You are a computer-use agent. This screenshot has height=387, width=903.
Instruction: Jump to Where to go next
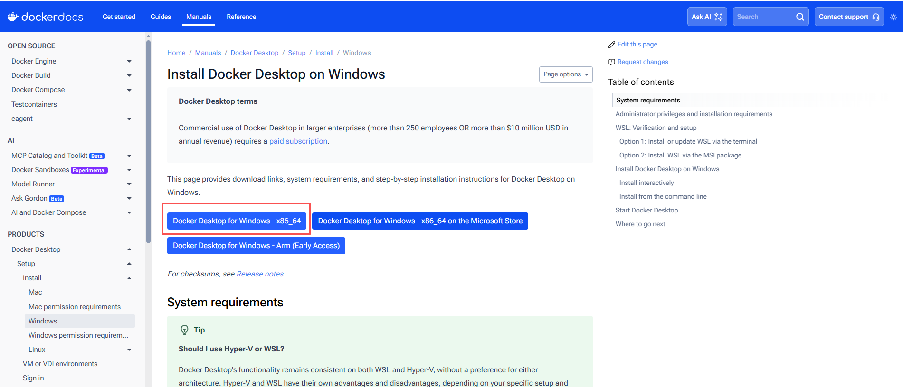pos(640,224)
